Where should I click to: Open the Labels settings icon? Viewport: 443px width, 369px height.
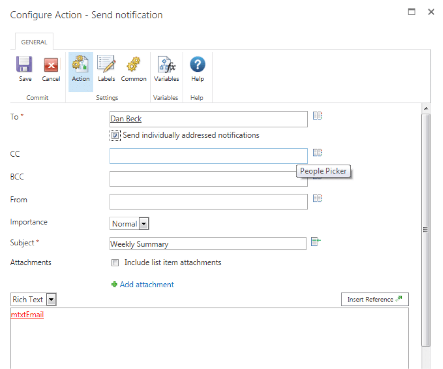(106, 65)
